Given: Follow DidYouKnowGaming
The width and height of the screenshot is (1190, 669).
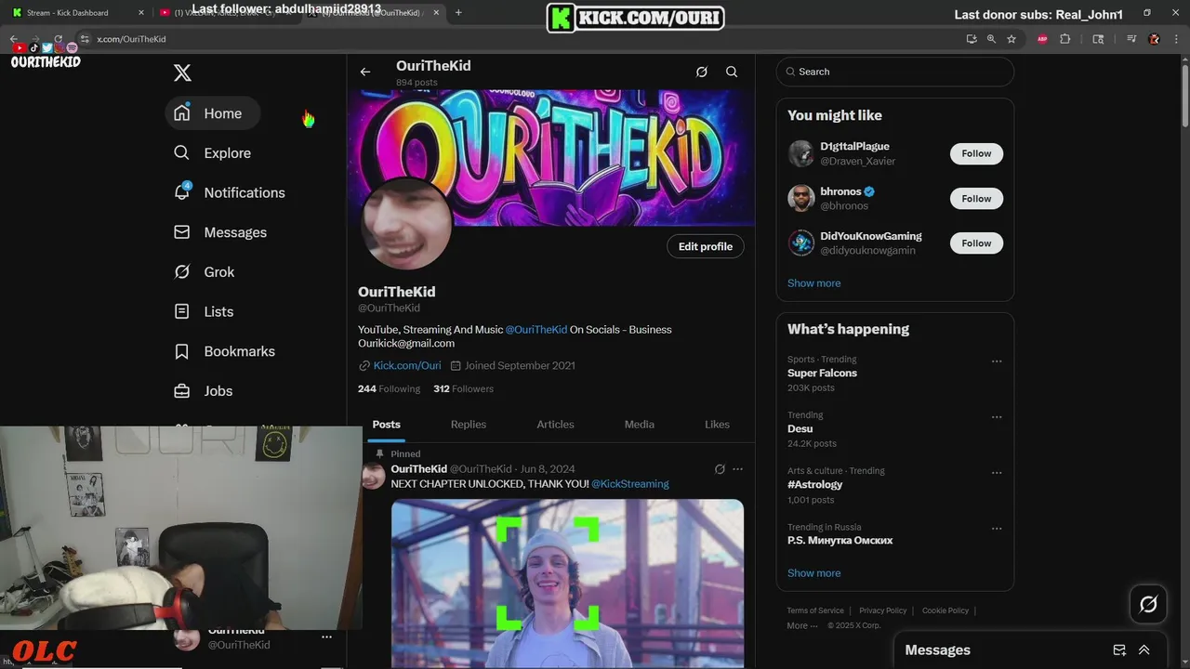Looking at the screenshot, I should tap(976, 243).
